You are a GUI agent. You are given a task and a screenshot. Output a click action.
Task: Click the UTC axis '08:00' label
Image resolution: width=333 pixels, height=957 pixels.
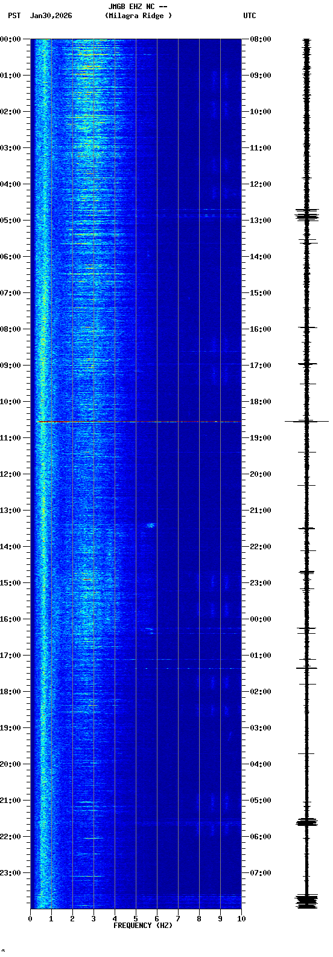pos(261,39)
